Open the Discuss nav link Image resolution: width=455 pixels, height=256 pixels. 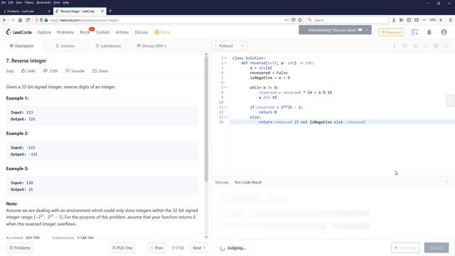[x=141, y=32]
